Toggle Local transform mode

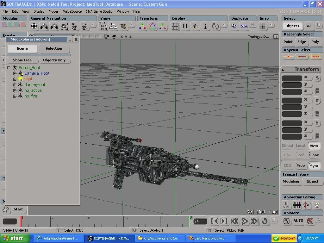click(301, 146)
